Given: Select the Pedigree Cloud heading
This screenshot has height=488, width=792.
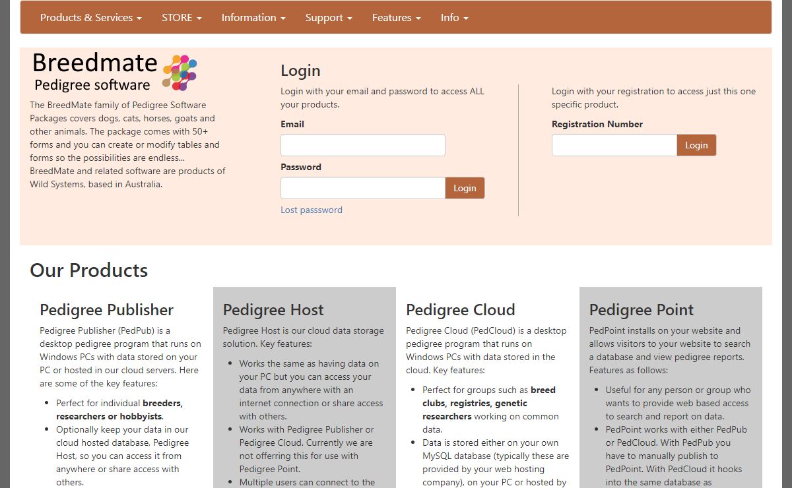Looking at the screenshot, I should click(x=461, y=310).
